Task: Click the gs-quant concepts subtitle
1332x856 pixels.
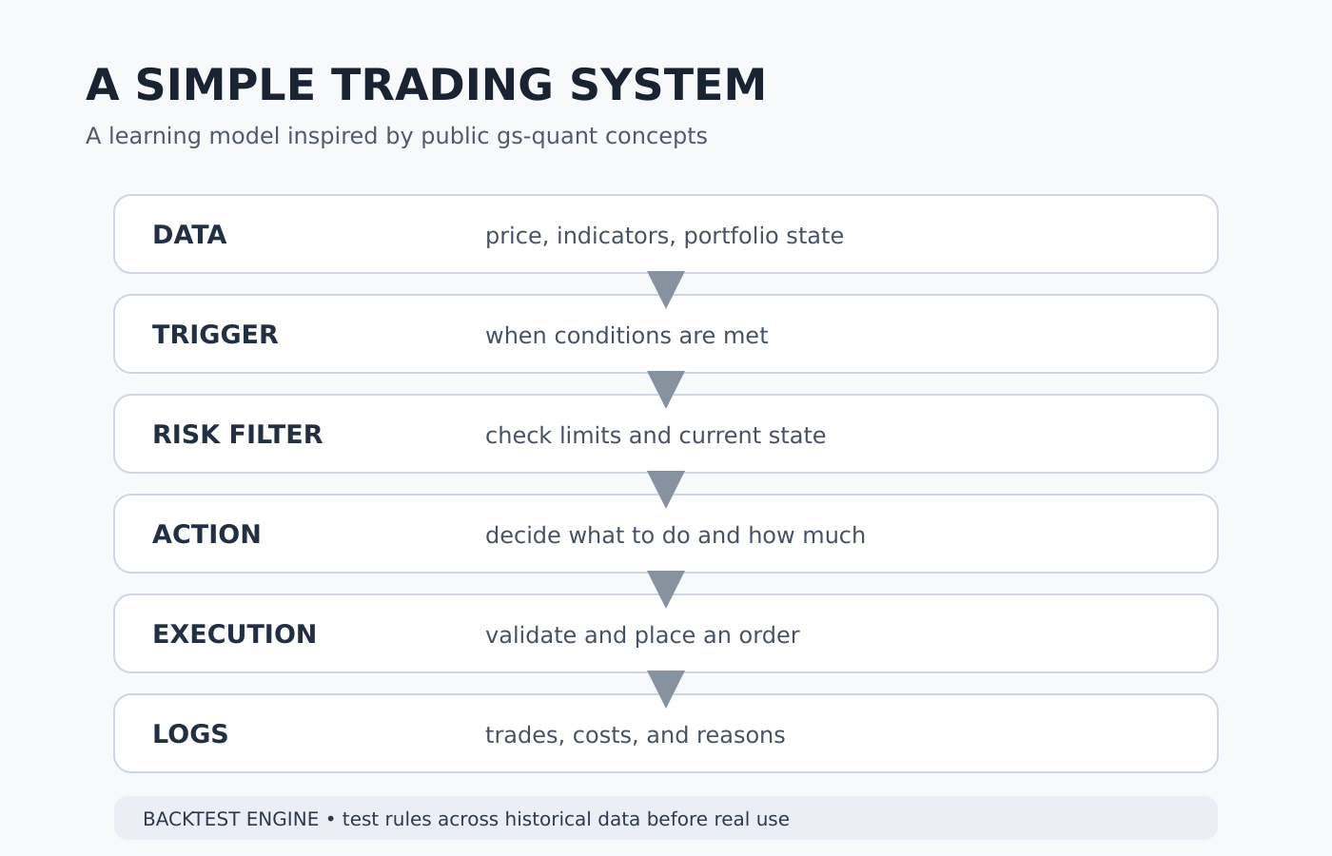Action: click(x=397, y=136)
